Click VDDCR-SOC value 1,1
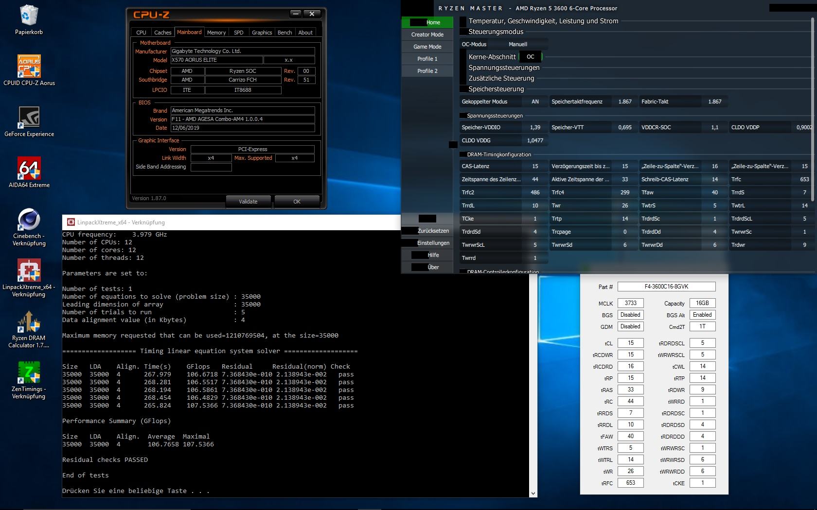The height and width of the screenshot is (510, 817). pyautogui.click(x=715, y=127)
